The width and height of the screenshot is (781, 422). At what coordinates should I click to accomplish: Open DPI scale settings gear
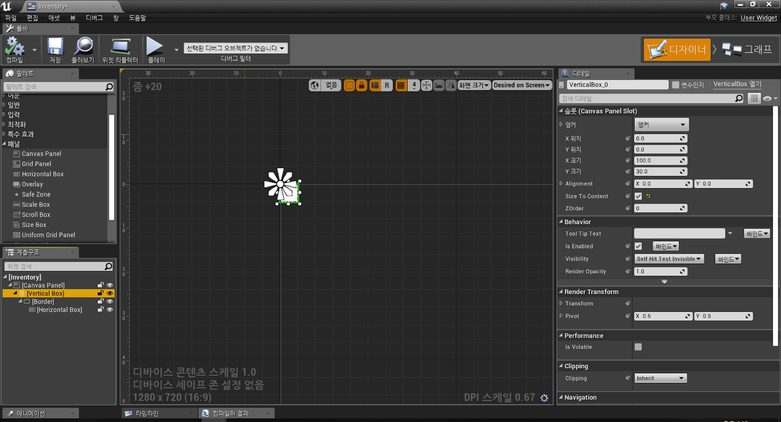(x=544, y=398)
